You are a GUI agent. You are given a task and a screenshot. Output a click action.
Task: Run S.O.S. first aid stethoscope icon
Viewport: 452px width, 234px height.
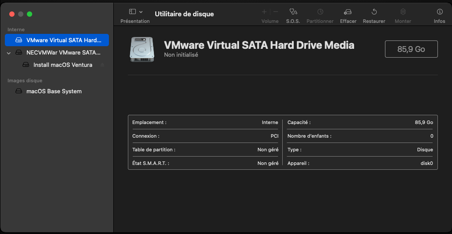[x=293, y=12]
